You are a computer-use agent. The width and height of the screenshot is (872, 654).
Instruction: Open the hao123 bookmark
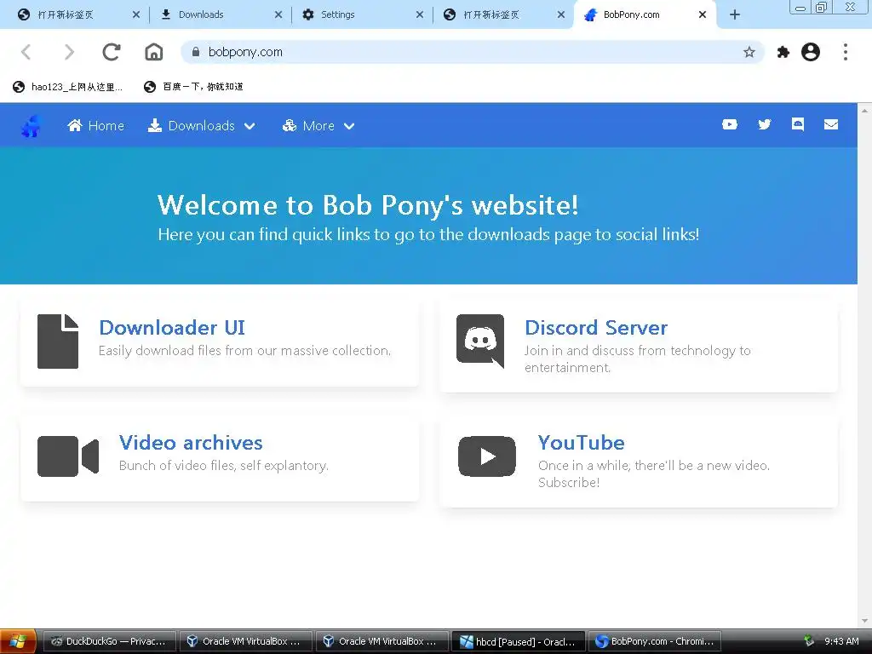(x=68, y=87)
